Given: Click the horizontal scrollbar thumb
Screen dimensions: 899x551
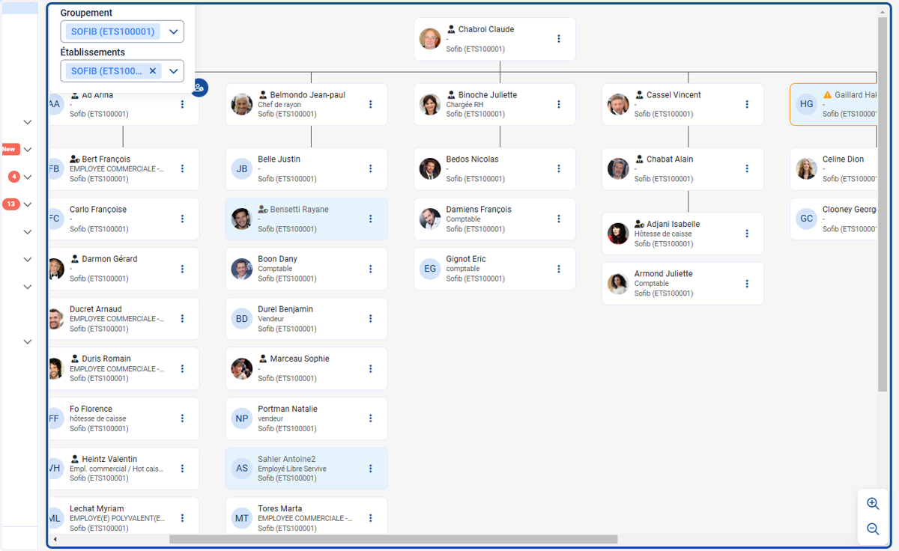Looking at the screenshot, I should click(393, 539).
